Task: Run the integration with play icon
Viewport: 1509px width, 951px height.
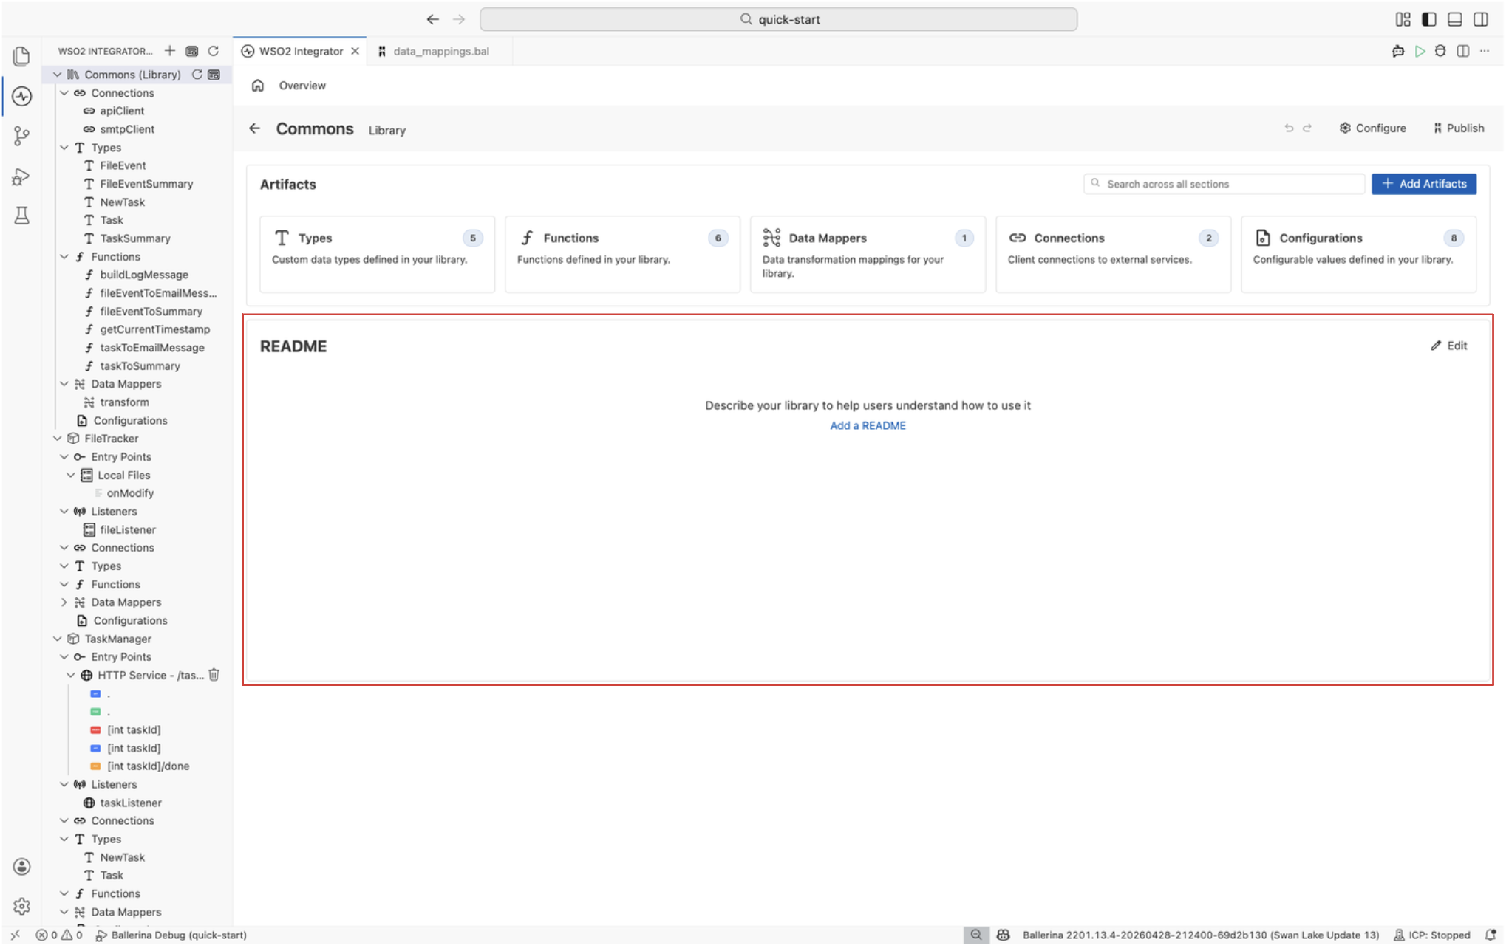Action: [x=1420, y=51]
